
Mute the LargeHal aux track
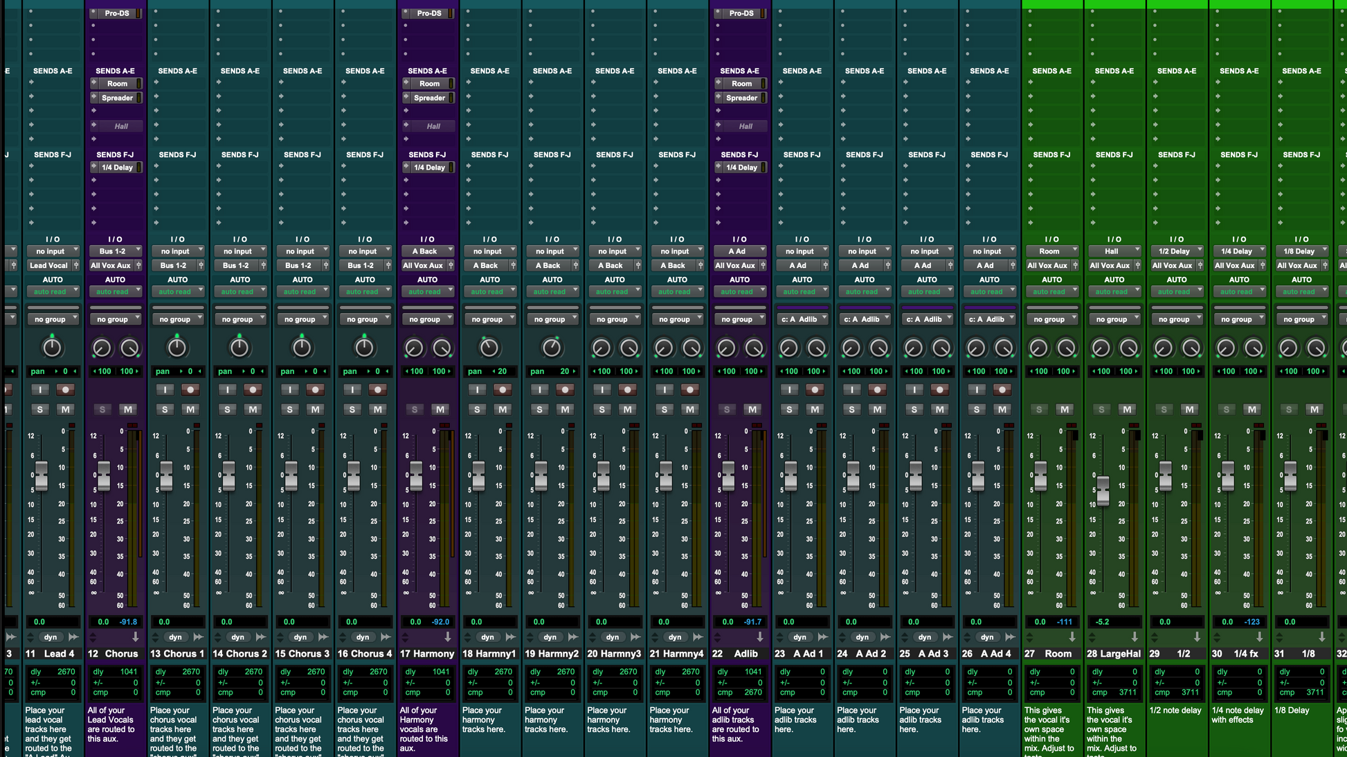1127,409
